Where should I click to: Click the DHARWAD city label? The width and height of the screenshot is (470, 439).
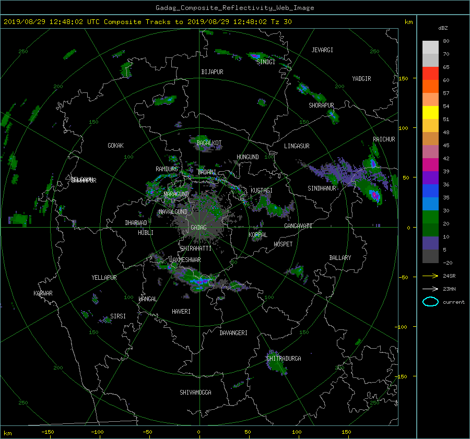click(x=136, y=223)
